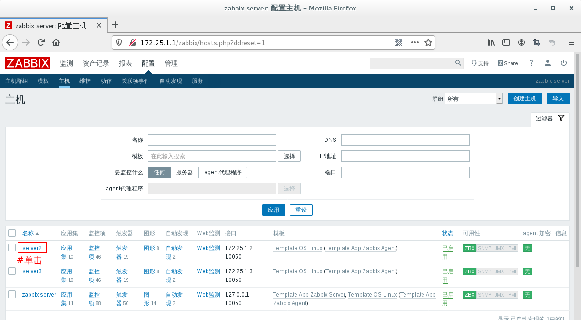
Task: Click the 名称 filter input field
Action: (x=212, y=140)
